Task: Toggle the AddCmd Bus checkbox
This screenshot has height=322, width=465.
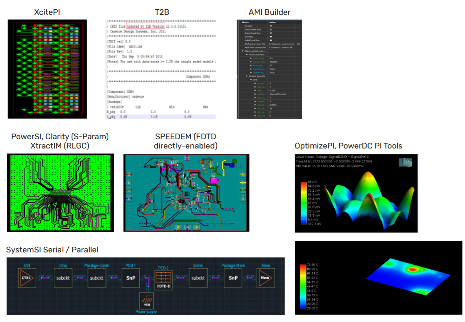Action: [271, 40]
